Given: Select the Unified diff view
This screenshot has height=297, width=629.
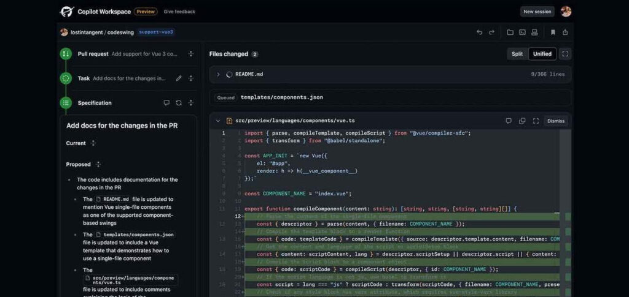Looking at the screenshot, I should click(x=542, y=54).
